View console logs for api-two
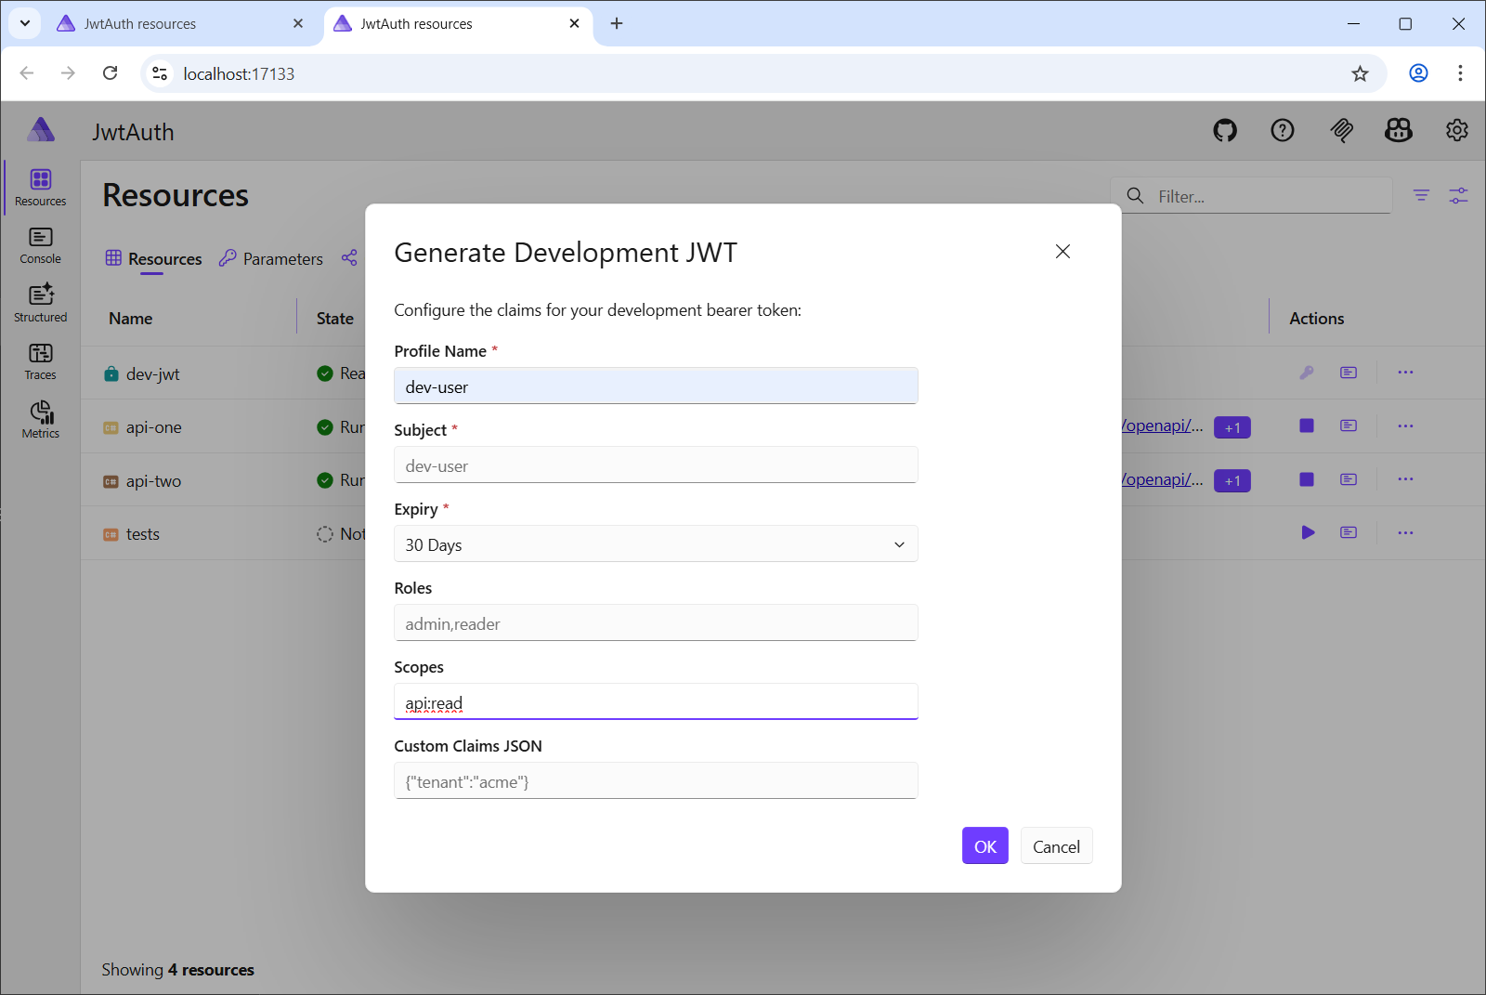1486x995 pixels. [x=1349, y=479]
